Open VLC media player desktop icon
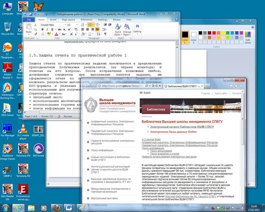This screenshot has width=265, height=212. click(23, 132)
